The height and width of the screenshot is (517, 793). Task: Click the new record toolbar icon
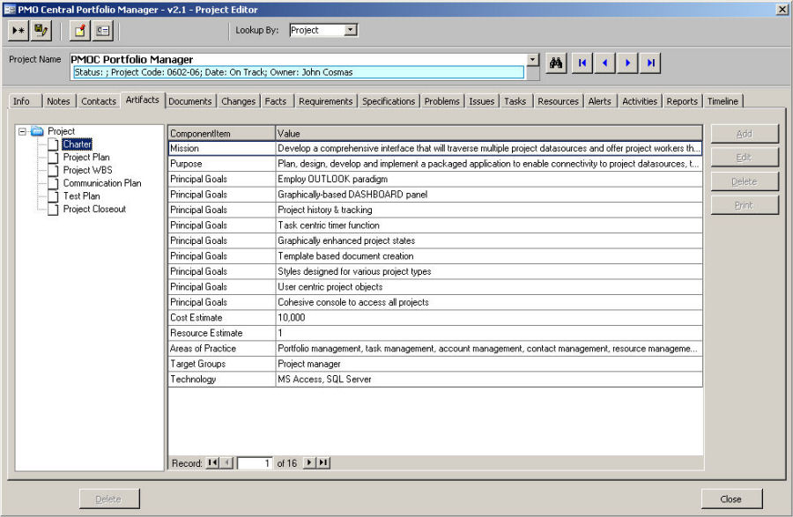[x=19, y=31]
